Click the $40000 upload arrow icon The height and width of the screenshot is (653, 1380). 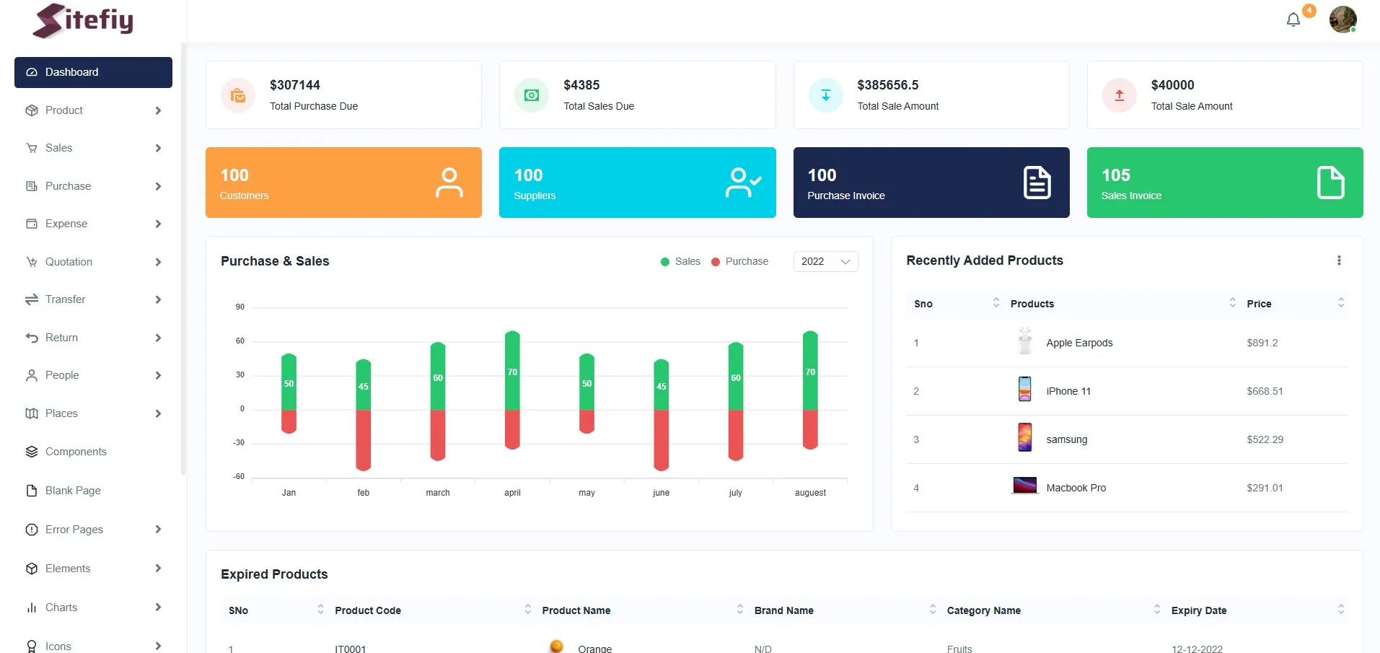coord(1119,95)
